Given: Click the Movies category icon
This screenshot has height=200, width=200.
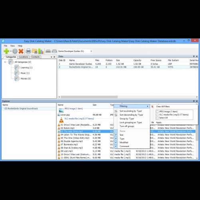Looking at the screenshot, I should pyautogui.click(x=17, y=79).
